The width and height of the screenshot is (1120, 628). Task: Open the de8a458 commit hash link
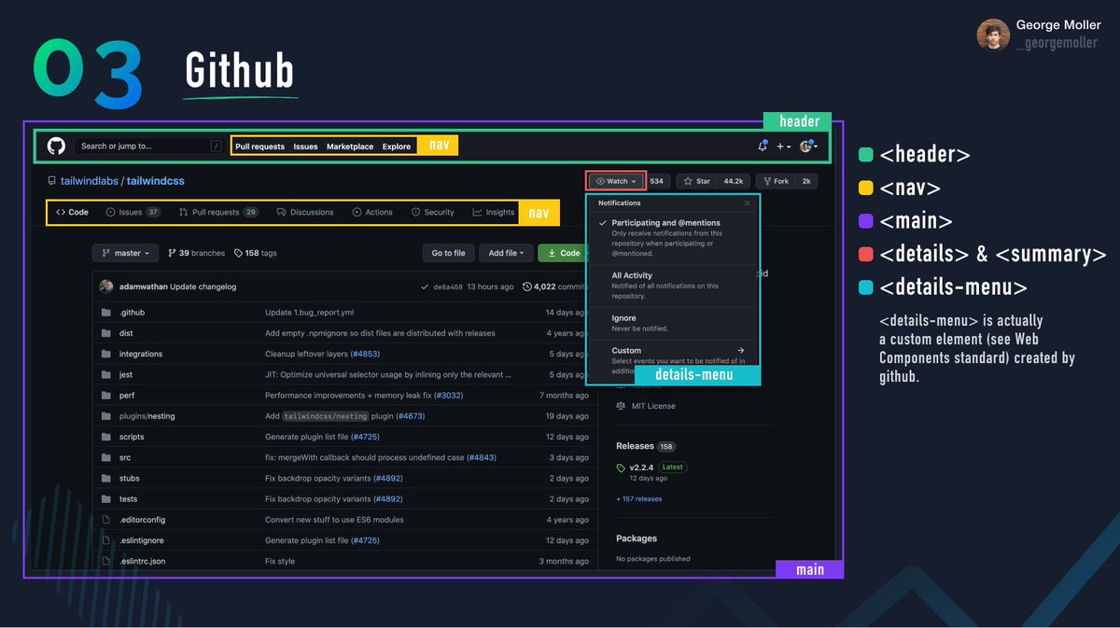tap(448, 286)
